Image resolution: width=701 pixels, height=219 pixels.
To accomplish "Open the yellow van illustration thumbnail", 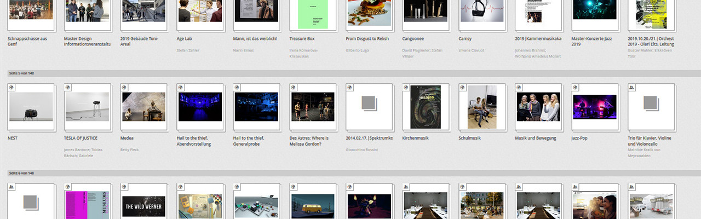I will pos(313,206).
